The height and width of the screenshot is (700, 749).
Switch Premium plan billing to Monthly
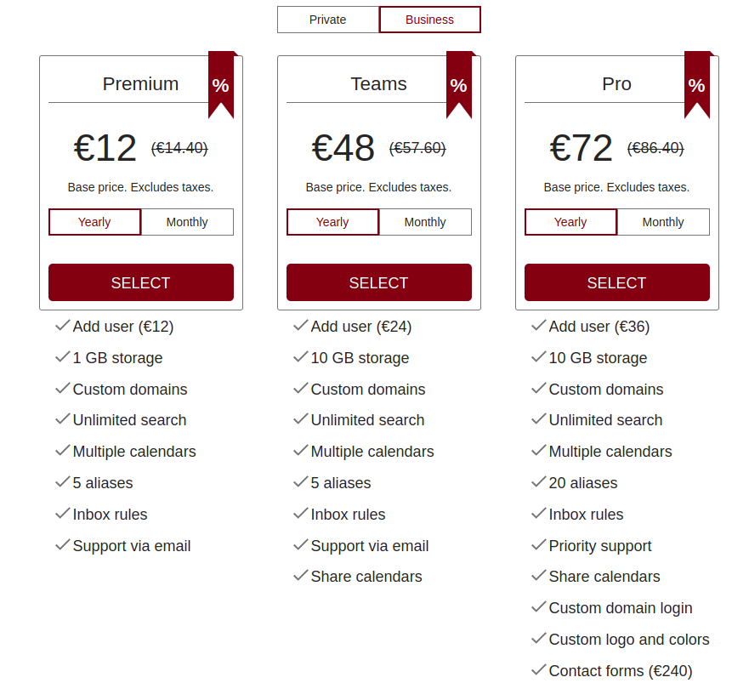tap(187, 222)
